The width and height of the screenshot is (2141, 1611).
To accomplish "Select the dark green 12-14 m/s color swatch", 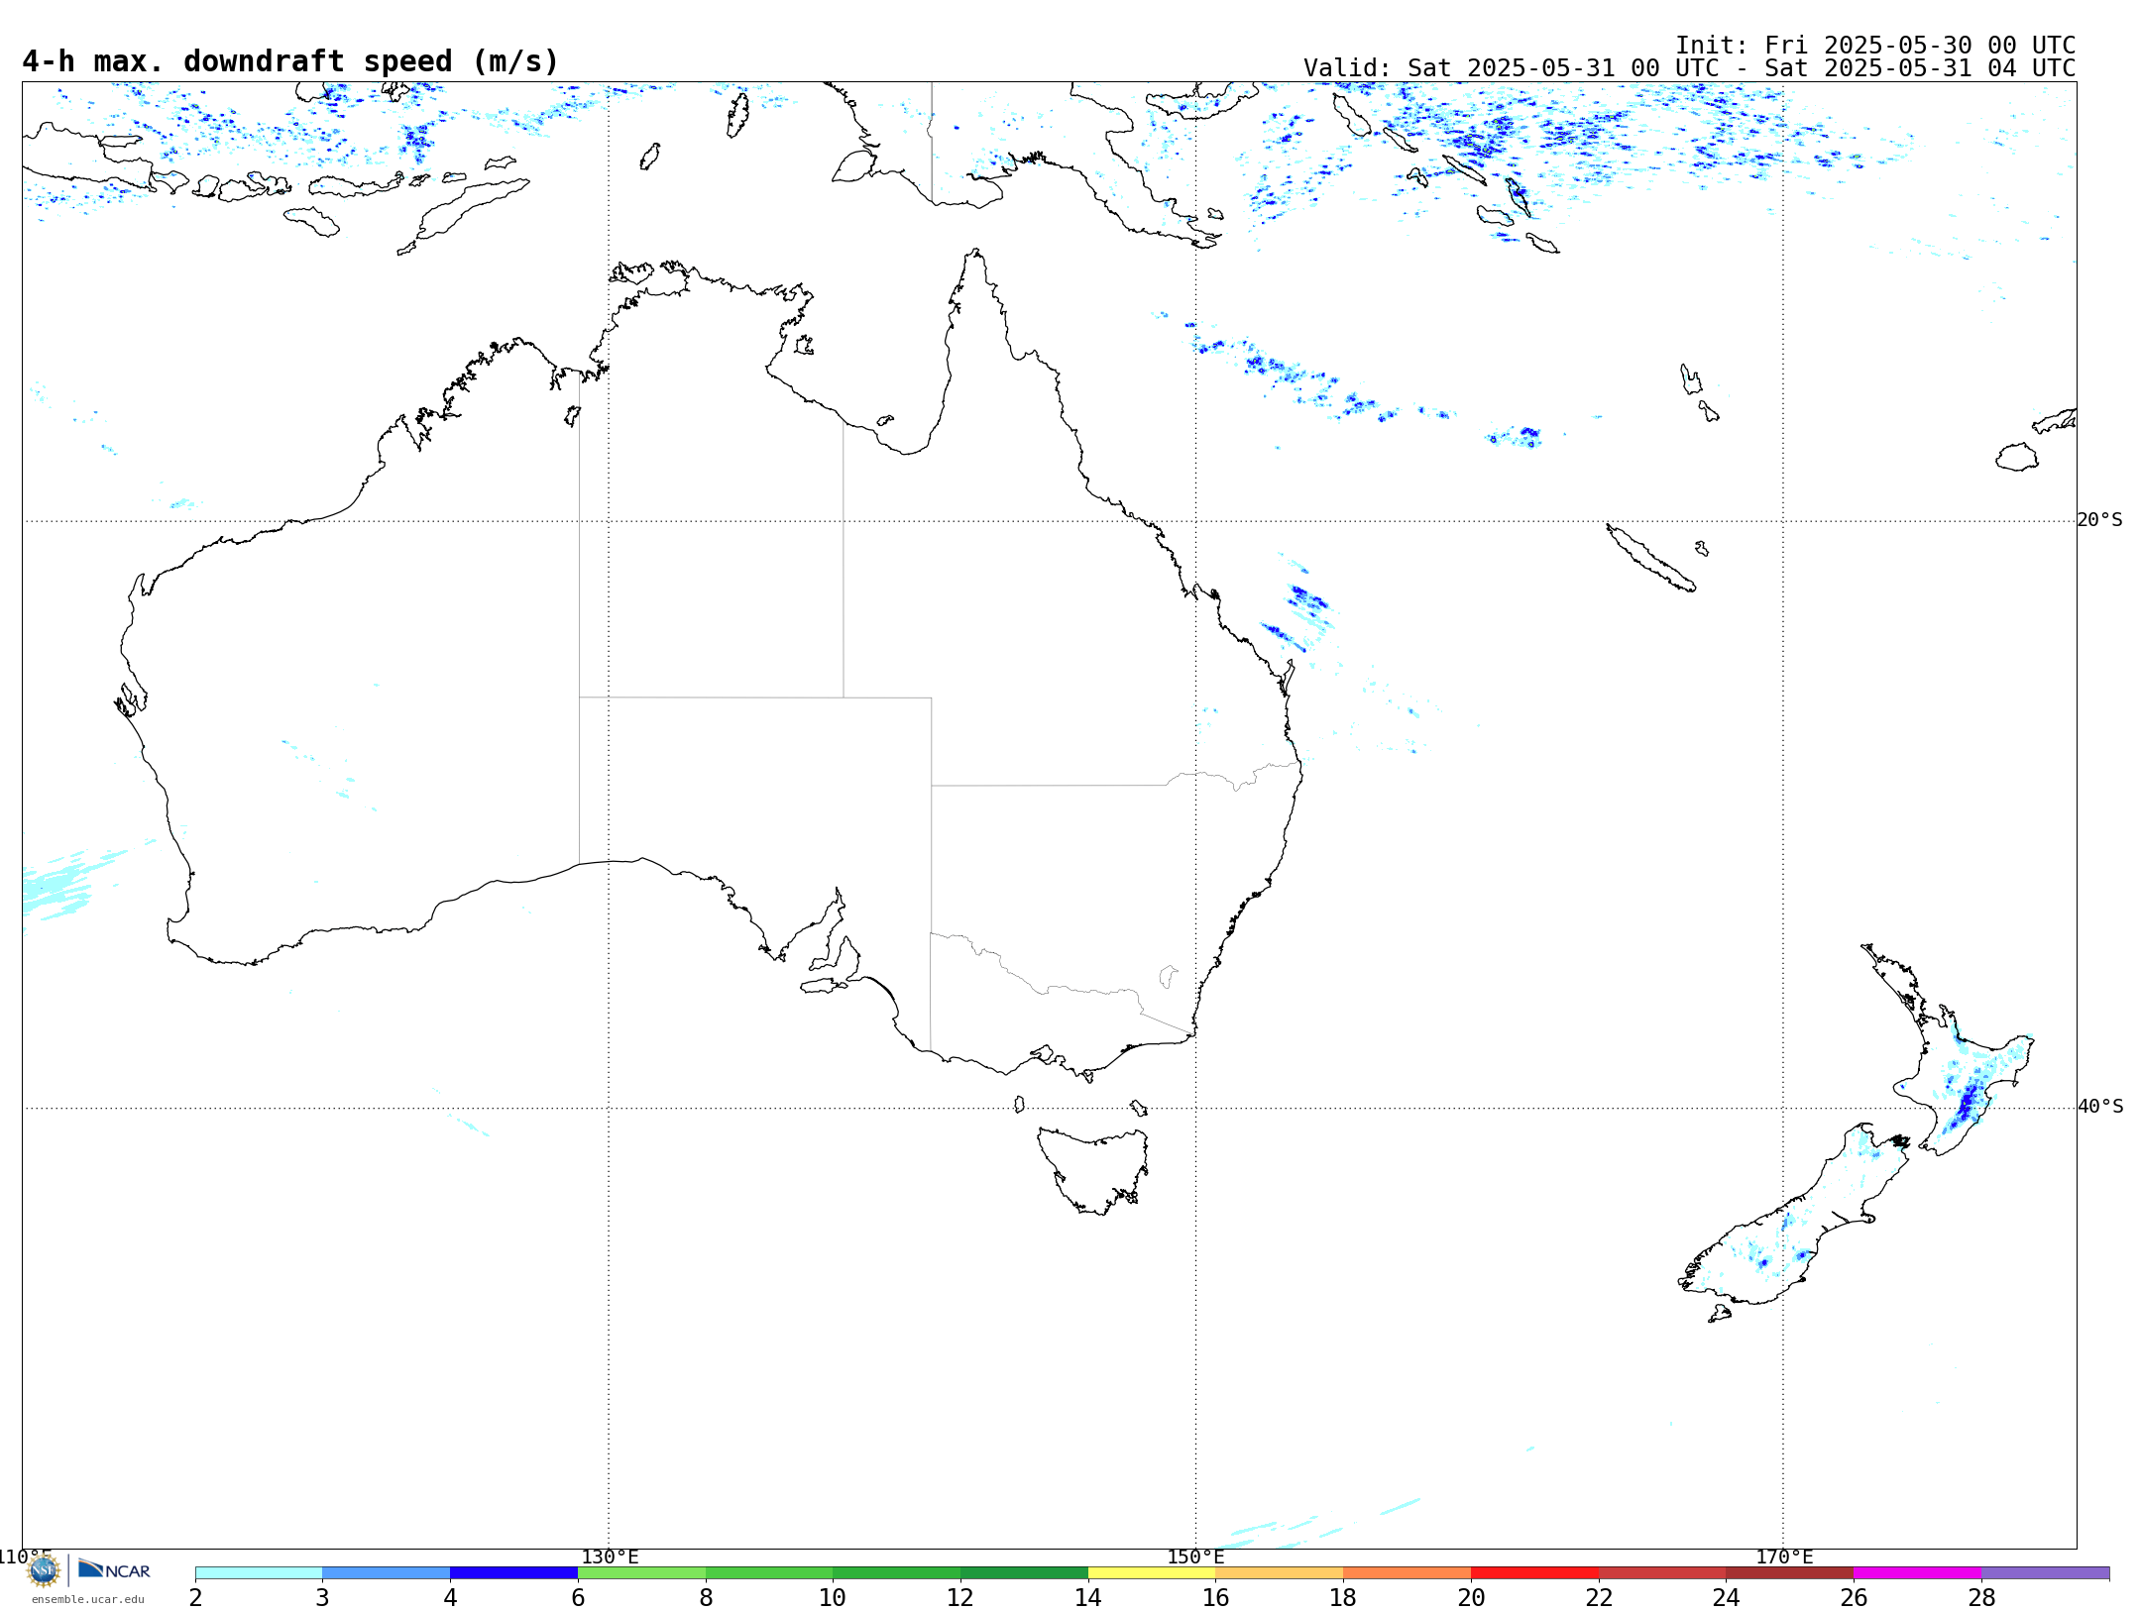I will coord(1024,1573).
